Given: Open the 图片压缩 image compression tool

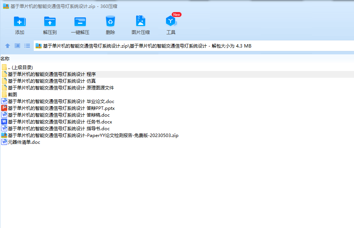Looking at the screenshot, I should 140,21.
